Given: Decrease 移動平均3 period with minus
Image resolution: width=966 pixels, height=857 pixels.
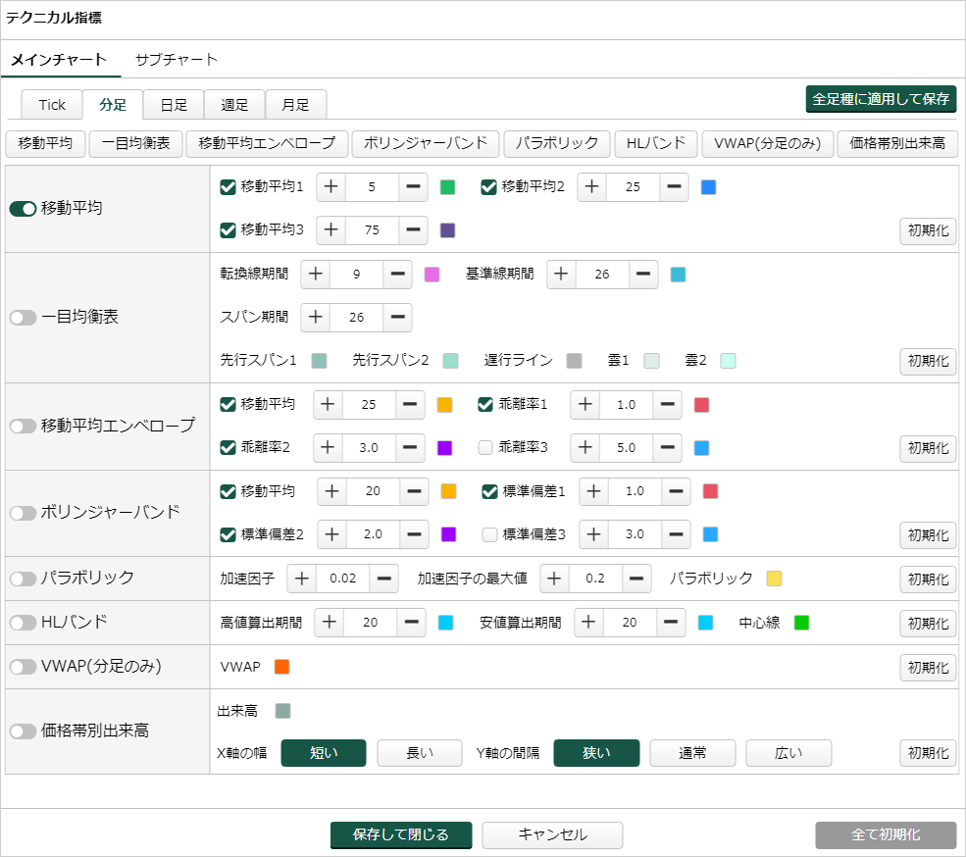Looking at the screenshot, I should click(413, 229).
